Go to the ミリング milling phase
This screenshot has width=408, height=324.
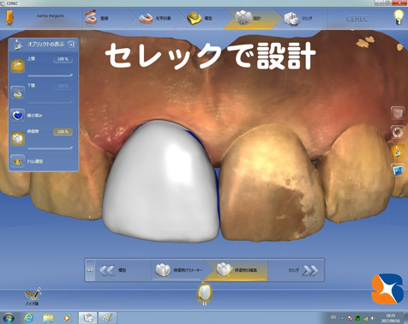pos(298,18)
